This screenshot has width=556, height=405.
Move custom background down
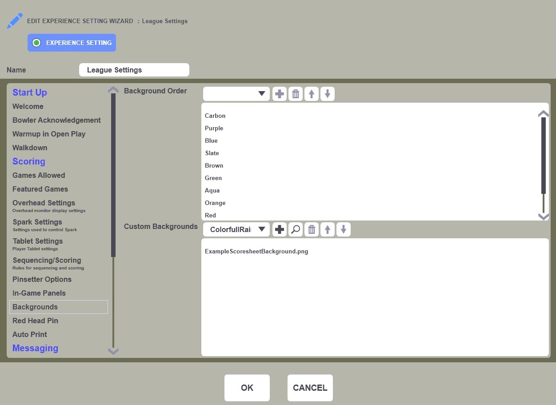[344, 229]
